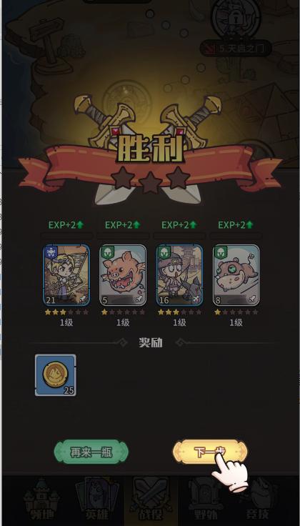Click the blue faction badge on first card
The image size is (300, 526).
coord(51,252)
